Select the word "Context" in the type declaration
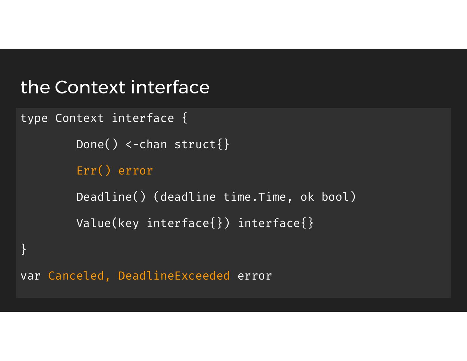Viewport: 467px width, 361px height. (79, 118)
